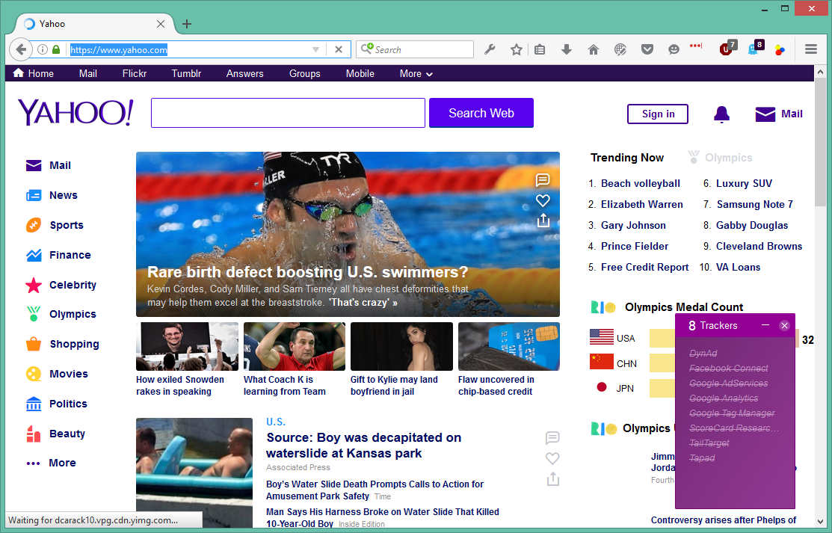Click the bookmark star icon
The height and width of the screenshot is (533, 832).
[x=516, y=49]
